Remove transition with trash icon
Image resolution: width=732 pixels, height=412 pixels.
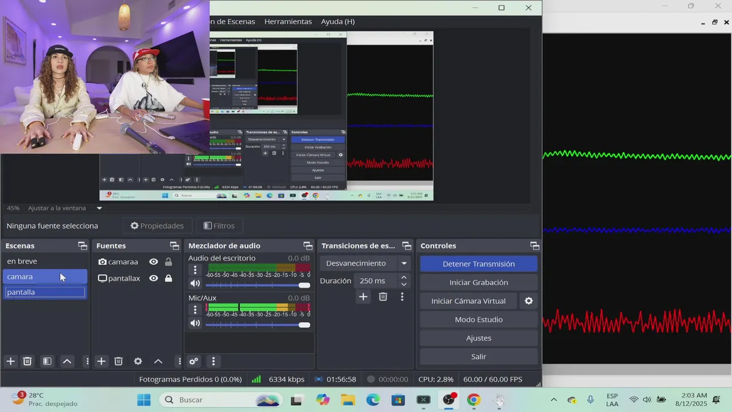pos(383,296)
